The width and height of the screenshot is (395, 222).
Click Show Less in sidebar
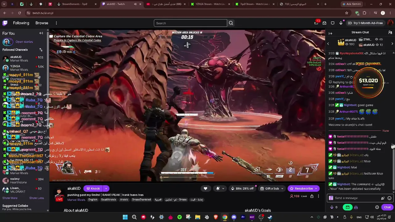point(36,198)
